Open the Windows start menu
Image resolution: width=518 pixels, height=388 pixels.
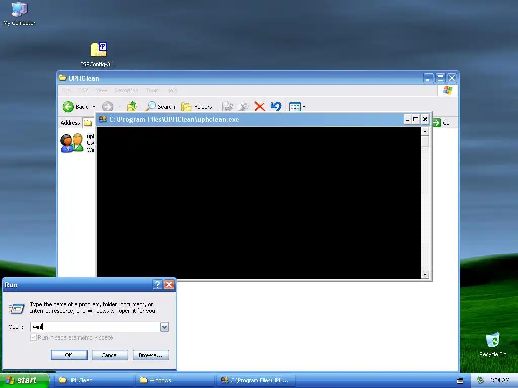[x=24, y=380]
